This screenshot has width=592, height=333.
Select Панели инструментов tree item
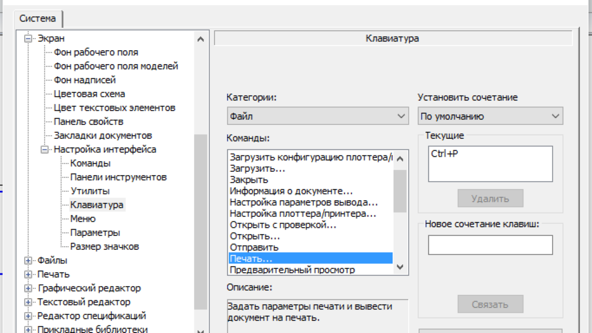pos(118,177)
